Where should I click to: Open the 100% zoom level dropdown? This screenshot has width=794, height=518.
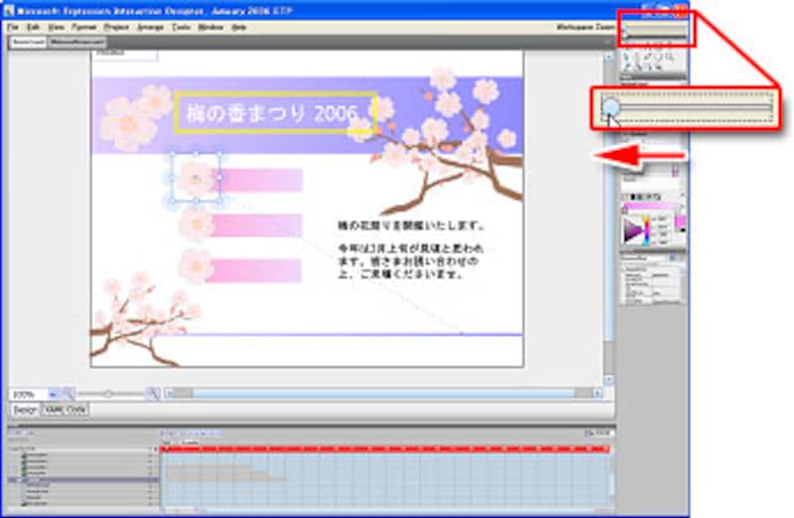pos(54,394)
